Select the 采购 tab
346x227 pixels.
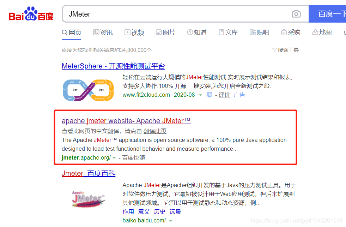click(291, 32)
